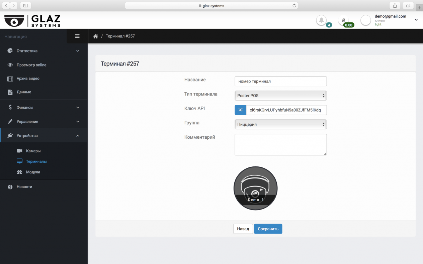423x264 pixels.
Task: Open Safari sidebar panel icon
Action: coord(25,5)
